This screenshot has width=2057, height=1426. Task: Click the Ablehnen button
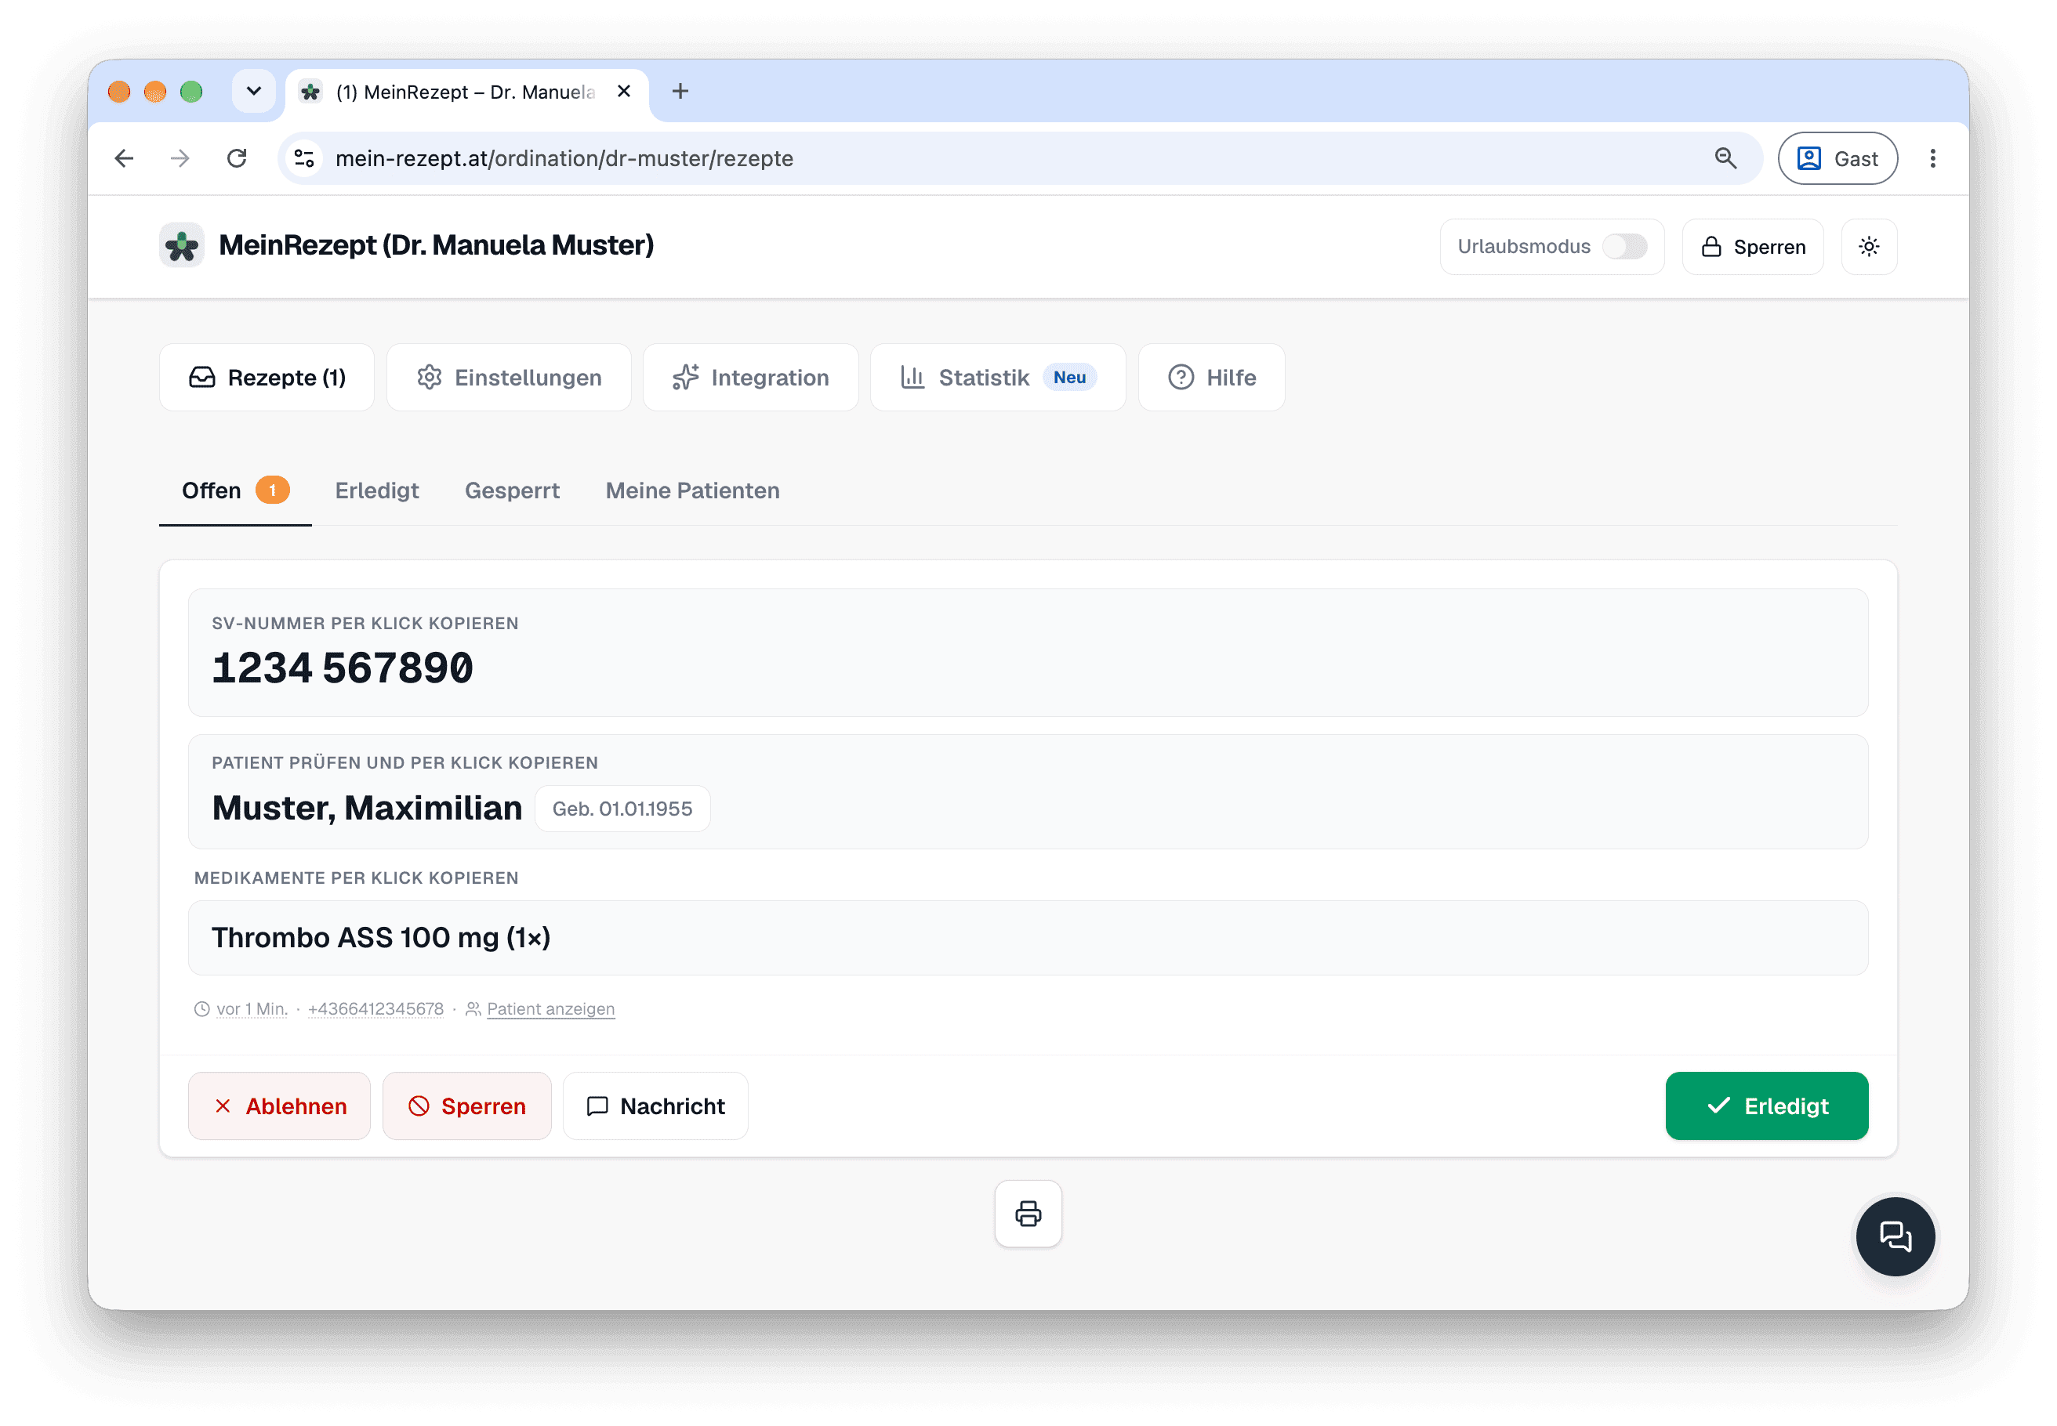(279, 1106)
